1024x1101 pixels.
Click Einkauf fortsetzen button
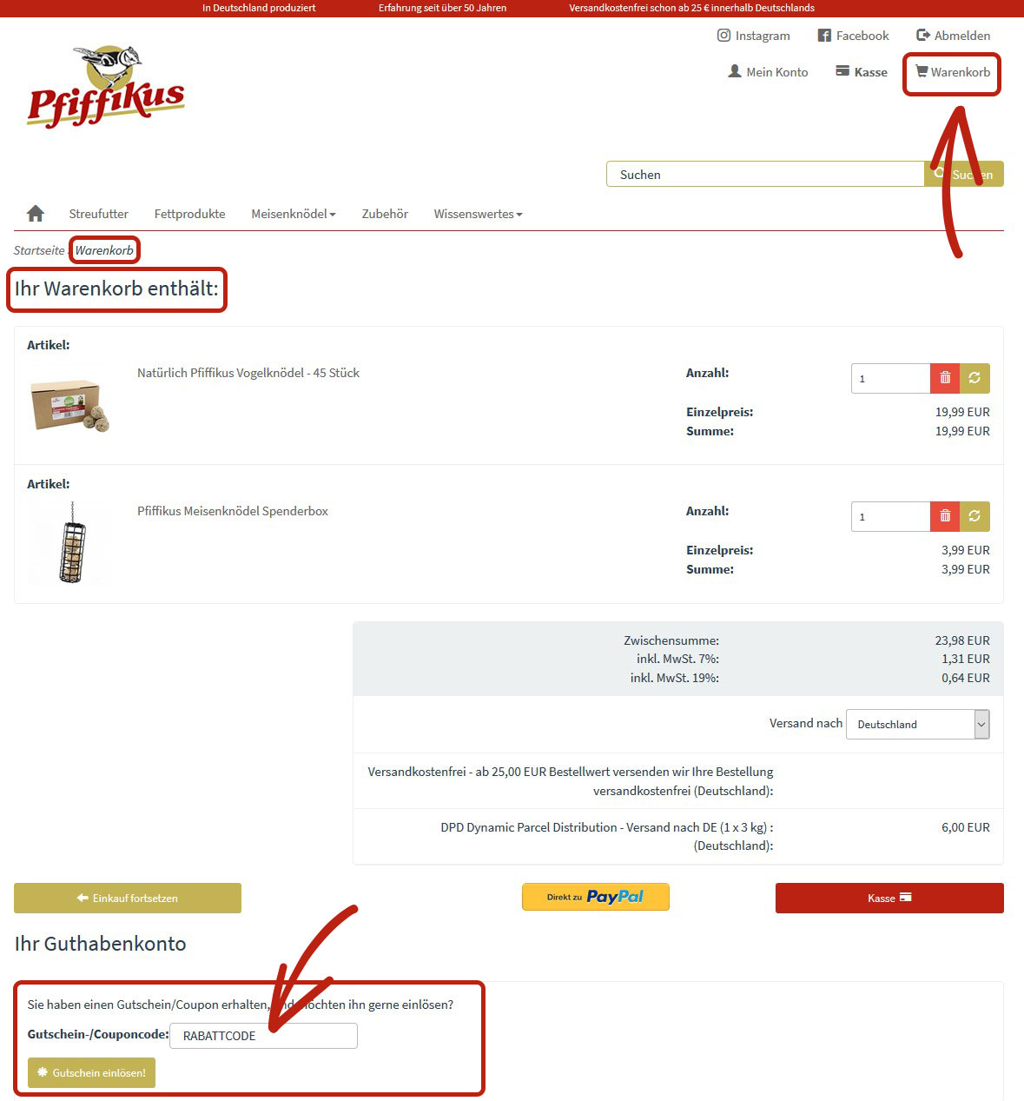(x=128, y=898)
